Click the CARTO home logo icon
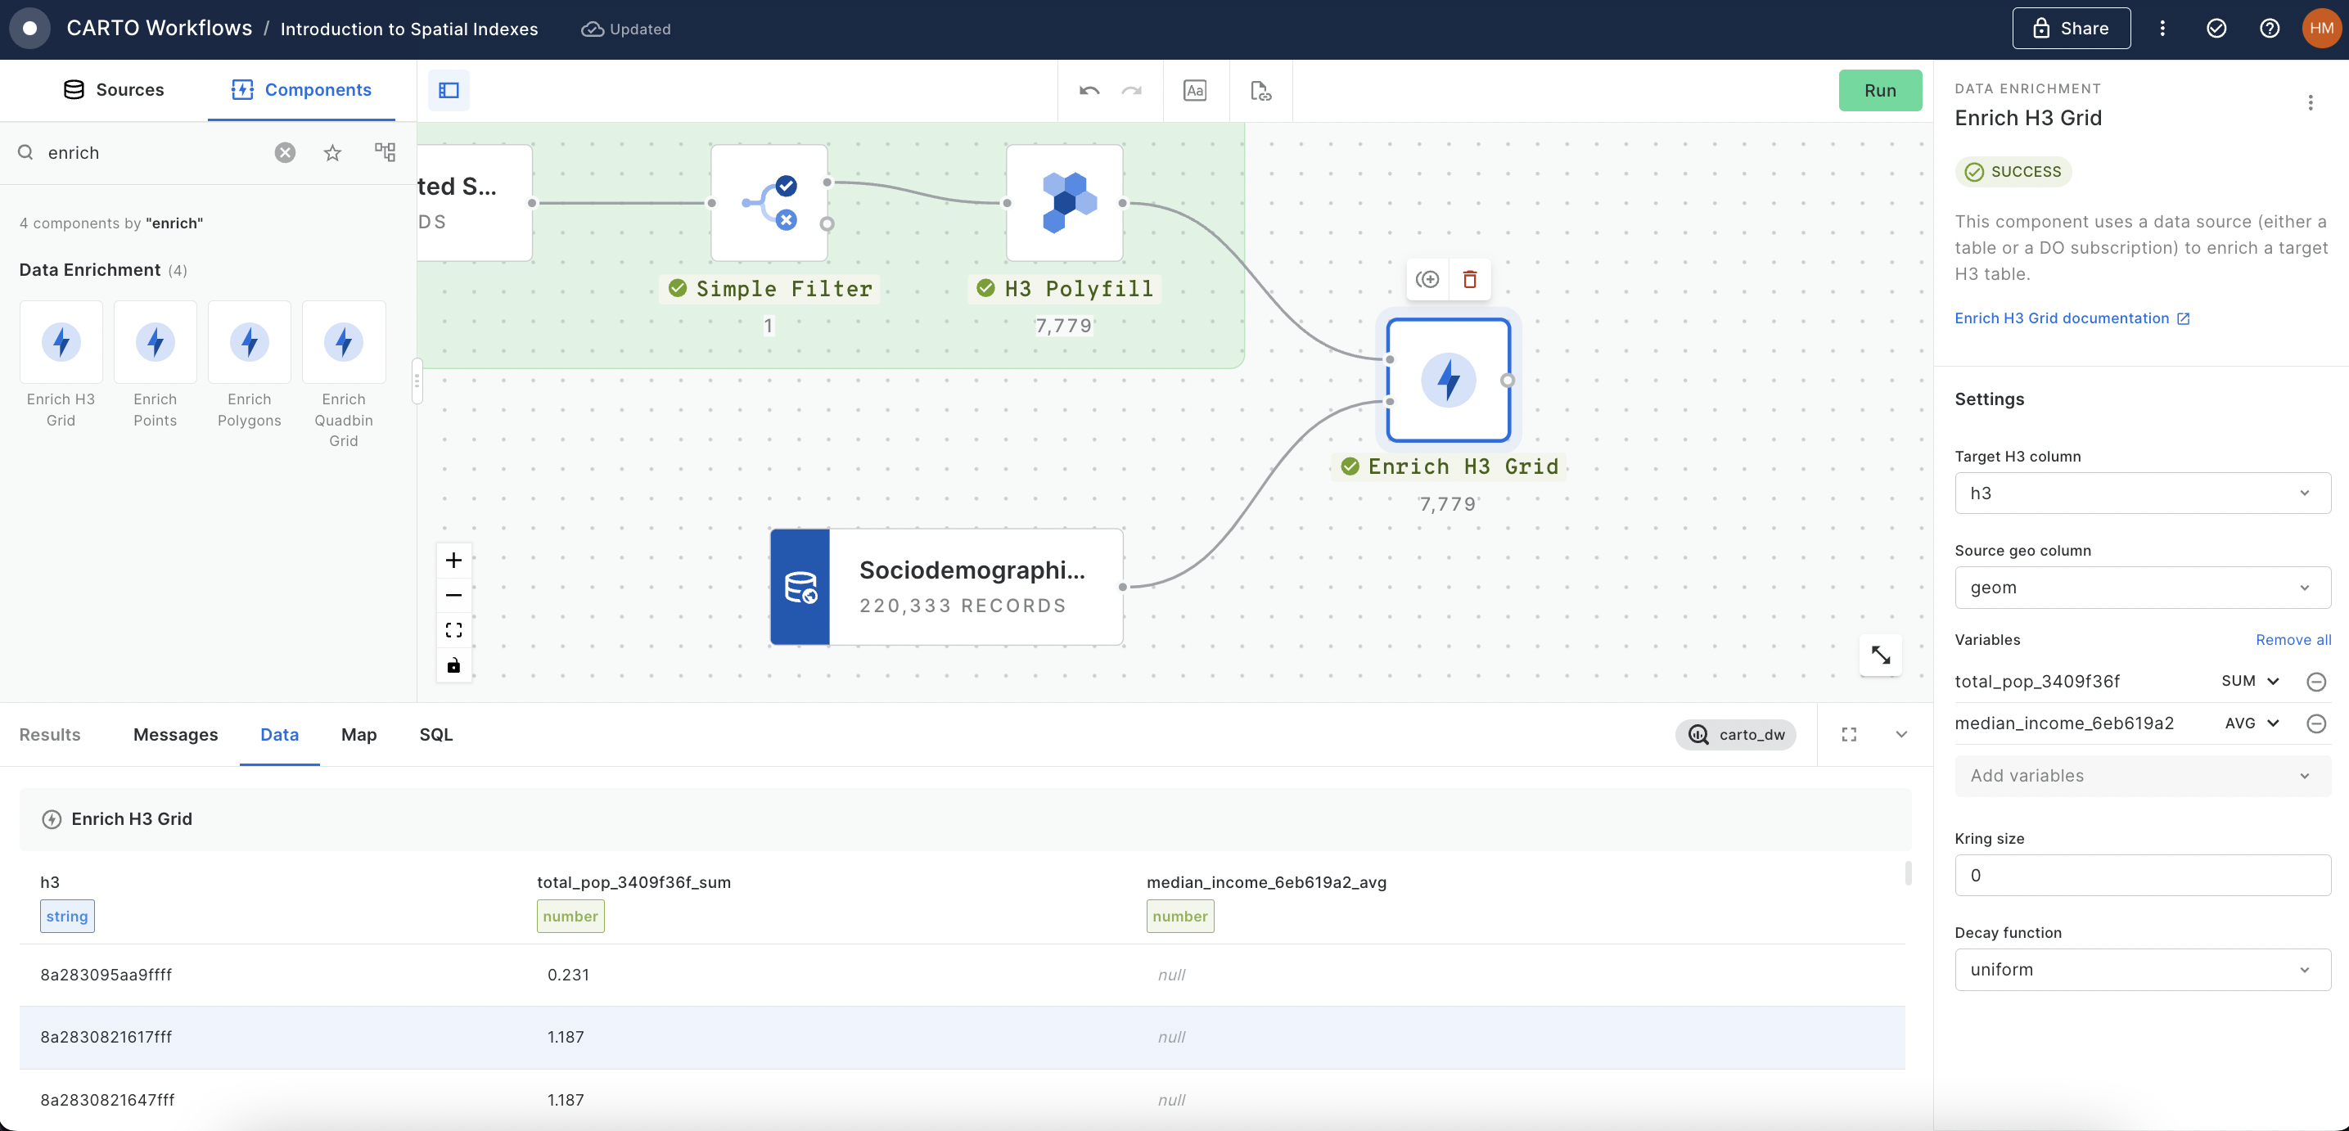This screenshot has height=1131, width=2349. pos(30,29)
